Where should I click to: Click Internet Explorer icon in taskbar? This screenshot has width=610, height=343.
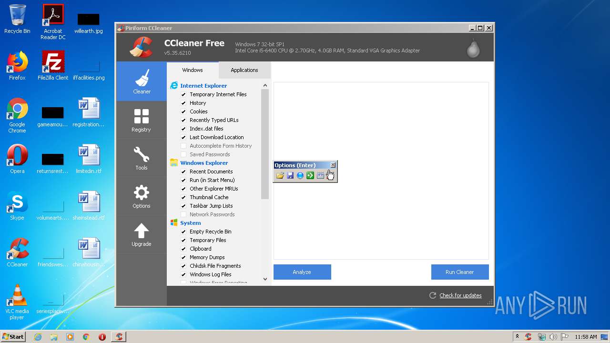38,337
